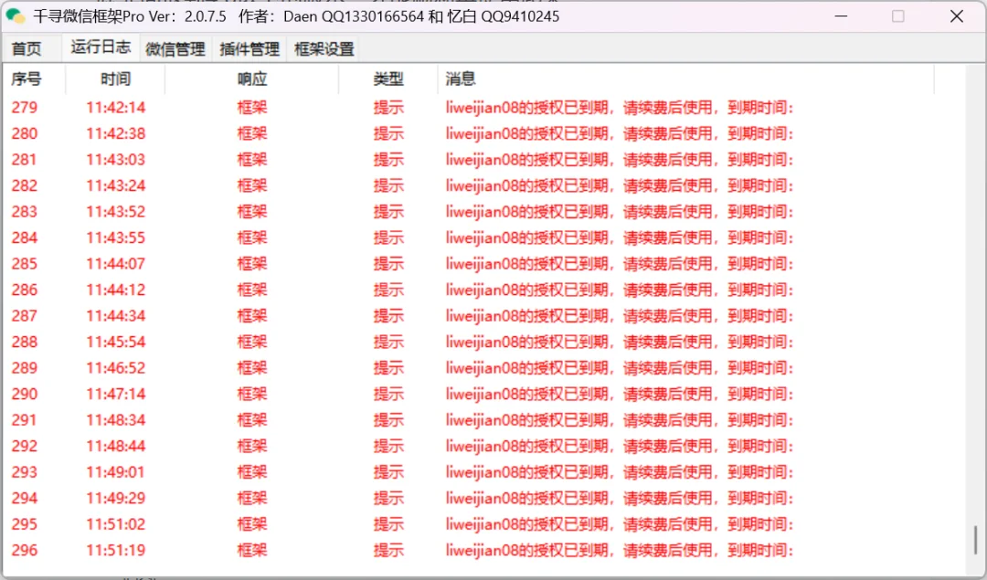The image size is (987, 580).
Task: Click the vertical scrollbar thumb of the log
Action: tap(975, 539)
